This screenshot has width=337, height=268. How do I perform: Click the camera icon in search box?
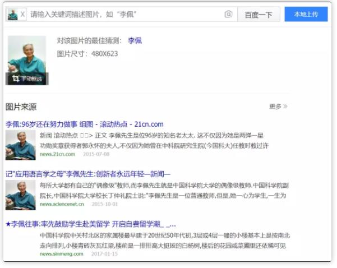[228, 14]
